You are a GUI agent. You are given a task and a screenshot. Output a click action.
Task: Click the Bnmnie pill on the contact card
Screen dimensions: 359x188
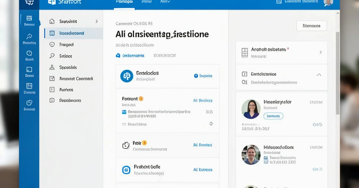coord(273,116)
